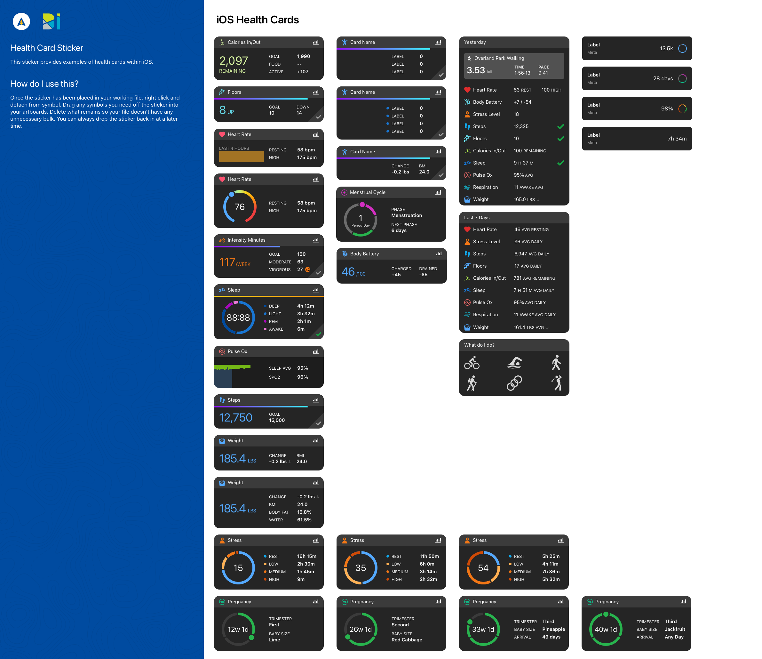Select Pulse Ox row in Last 7 Days
The width and height of the screenshot is (762, 659).
pyautogui.click(x=514, y=302)
